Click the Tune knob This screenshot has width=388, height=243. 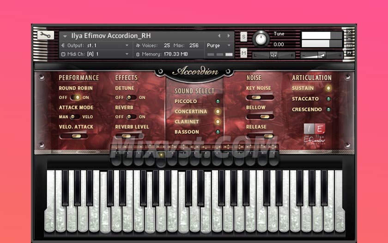coord(261,39)
